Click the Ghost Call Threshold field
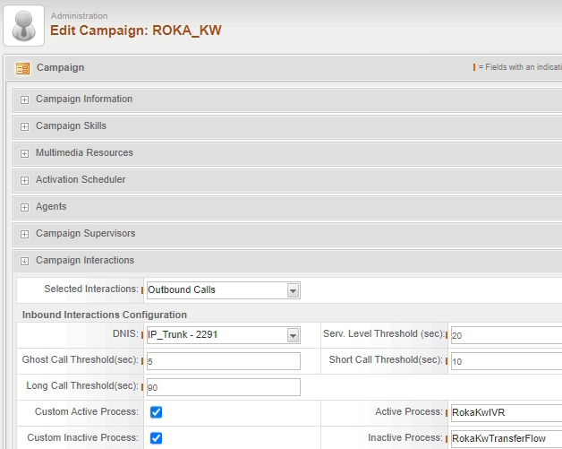This screenshot has height=449, width=562. (x=223, y=361)
